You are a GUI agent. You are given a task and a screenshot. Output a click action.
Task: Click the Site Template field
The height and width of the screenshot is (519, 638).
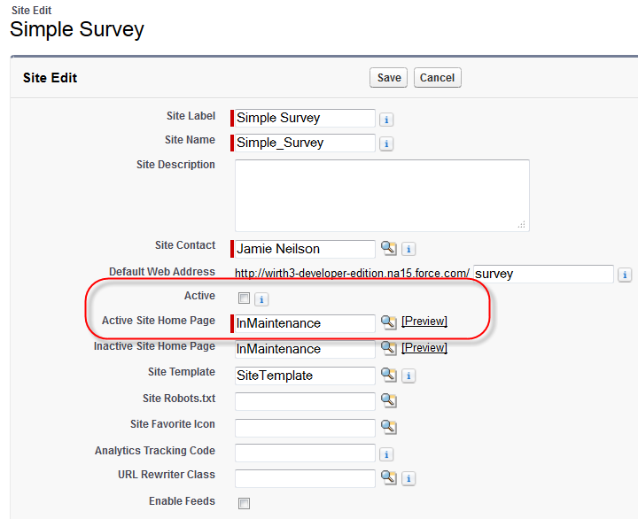[305, 376]
